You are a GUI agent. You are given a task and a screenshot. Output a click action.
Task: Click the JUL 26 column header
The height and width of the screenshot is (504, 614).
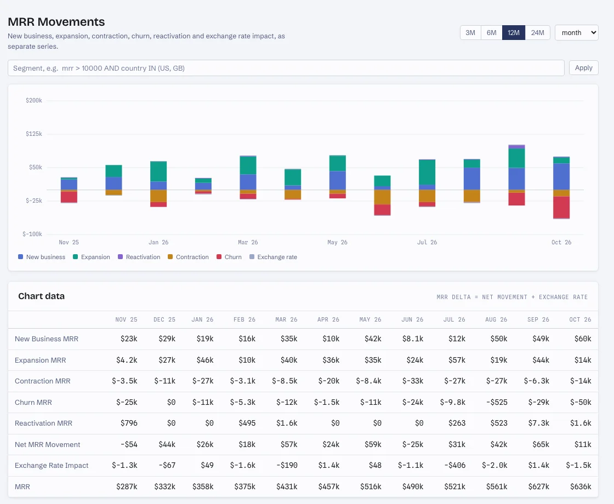point(454,320)
